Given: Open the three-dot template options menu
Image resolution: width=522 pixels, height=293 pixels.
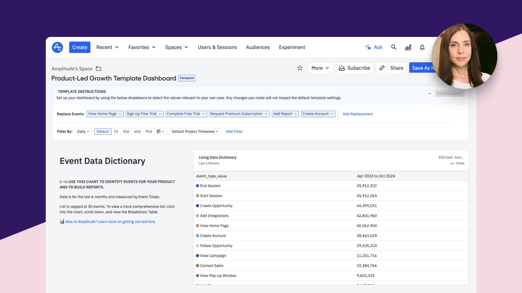Looking at the screenshot, I should point(429,93).
